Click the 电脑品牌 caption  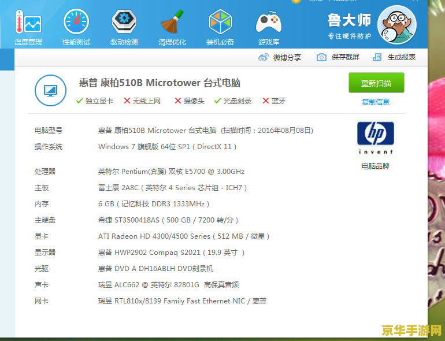pyautogui.click(x=375, y=166)
